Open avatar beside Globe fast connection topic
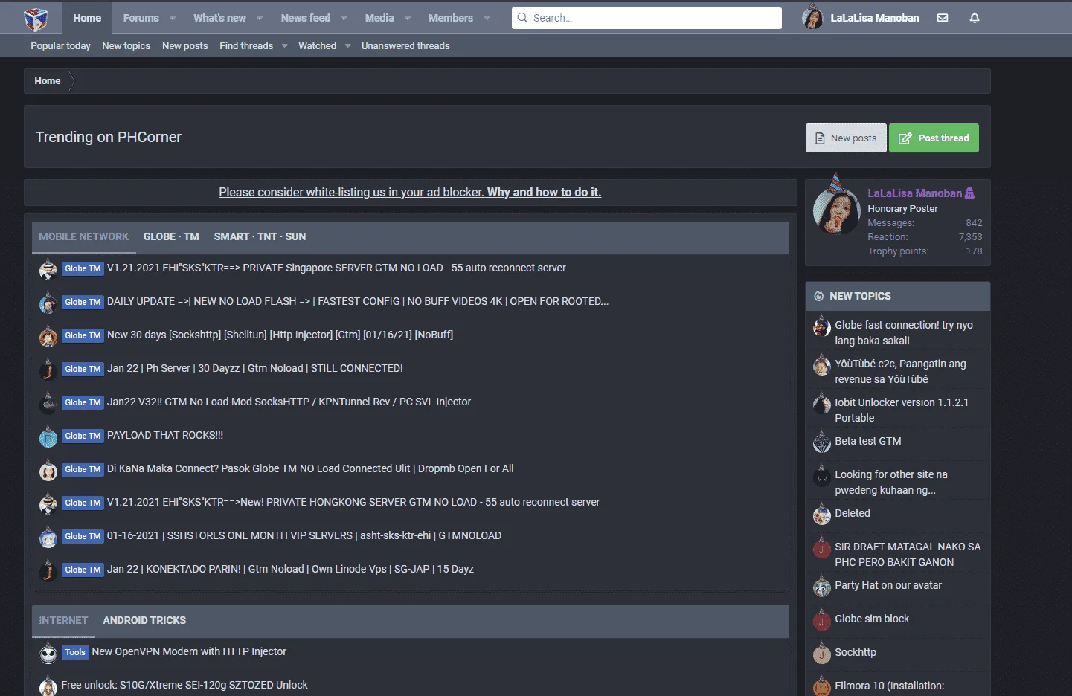 pos(821,326)
